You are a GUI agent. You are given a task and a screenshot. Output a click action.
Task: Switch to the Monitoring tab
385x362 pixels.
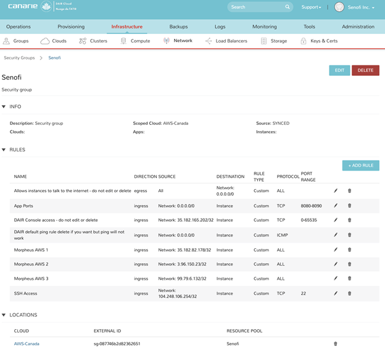coord(264,27)
